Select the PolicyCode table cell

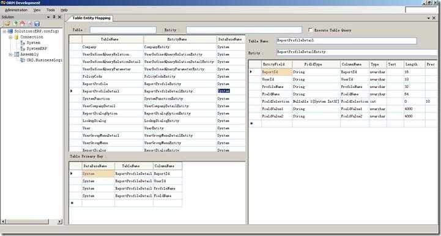(x=113, y=76)
